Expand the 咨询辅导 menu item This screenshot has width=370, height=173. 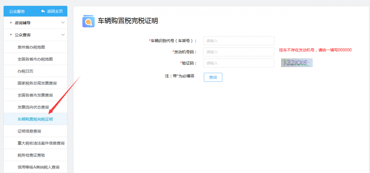(22, 23)
